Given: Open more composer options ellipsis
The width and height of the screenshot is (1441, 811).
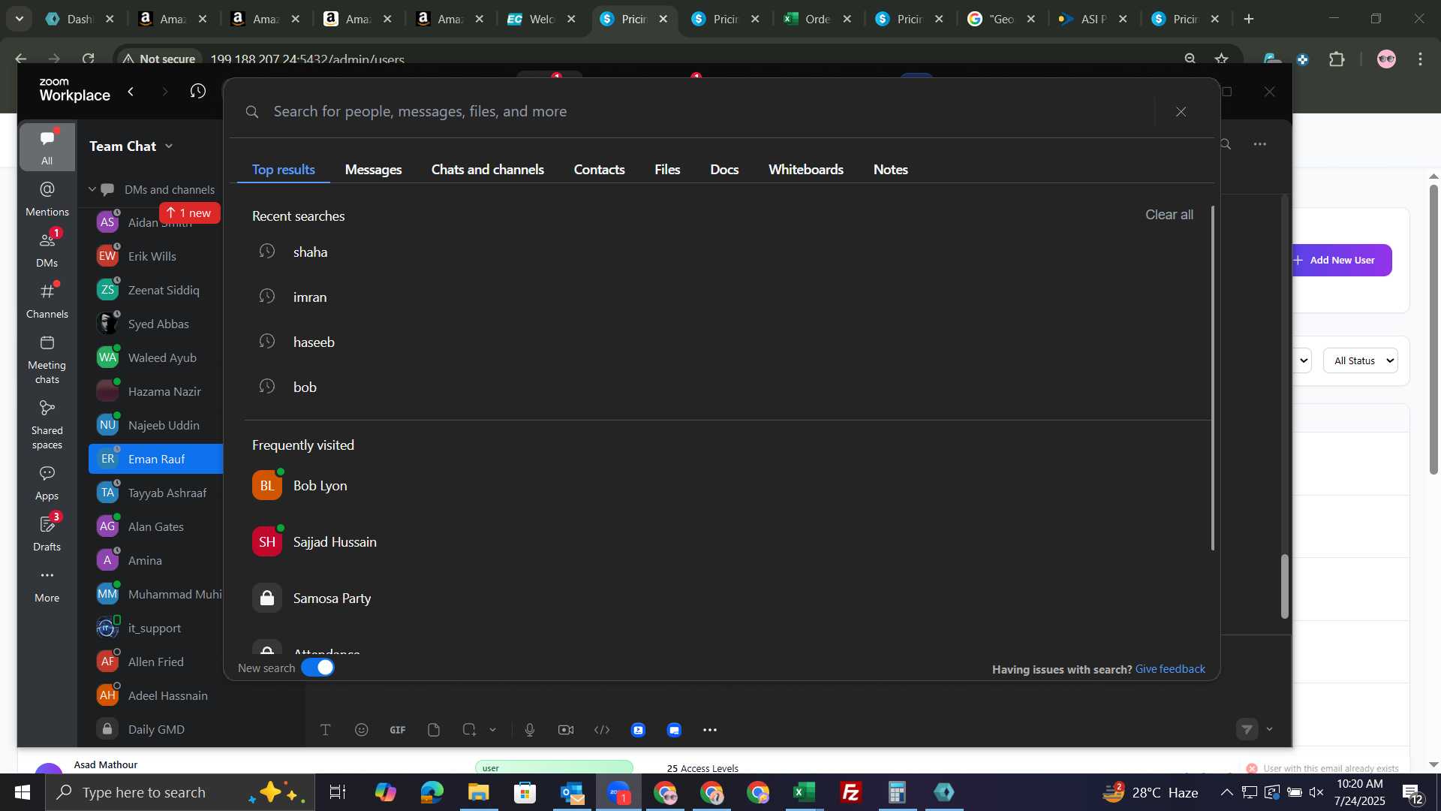Looking at the screenshot, I should click(x=710, y=730).
